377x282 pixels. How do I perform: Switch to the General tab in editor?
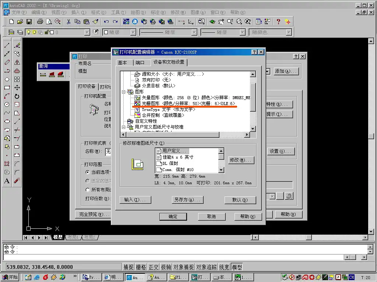pos(122,62)
